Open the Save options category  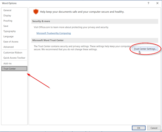pyautogui.click(x=6, y=26)
